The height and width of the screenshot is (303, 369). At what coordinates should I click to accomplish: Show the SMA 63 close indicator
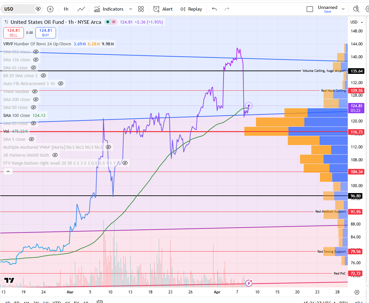34,68
